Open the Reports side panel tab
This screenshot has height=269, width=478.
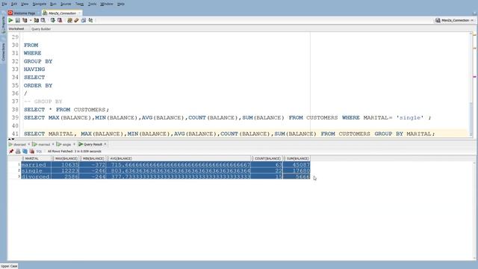(3, 25)
